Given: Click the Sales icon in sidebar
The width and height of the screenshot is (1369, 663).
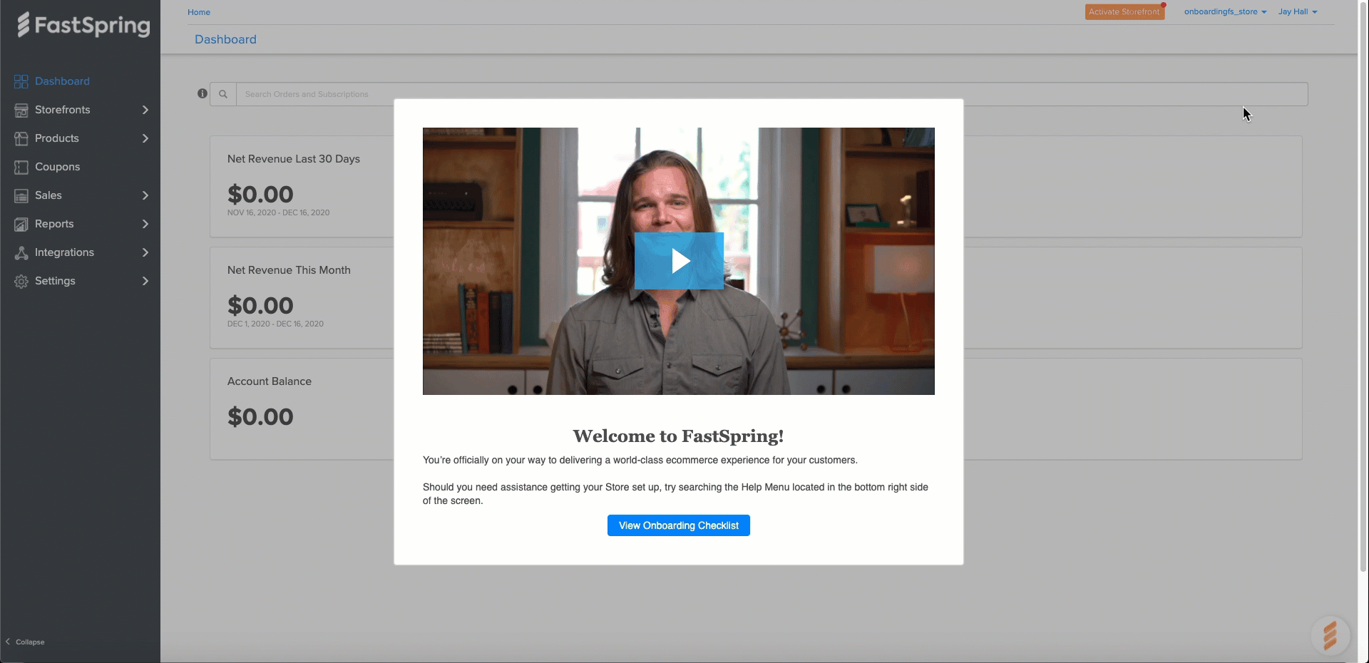Looking at the screenshot, I should pyautogui.click(x=21, y=195).
